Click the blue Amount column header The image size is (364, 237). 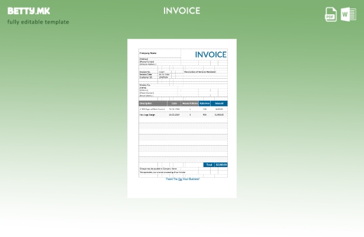pyautogui.click(x=219, y=103)
